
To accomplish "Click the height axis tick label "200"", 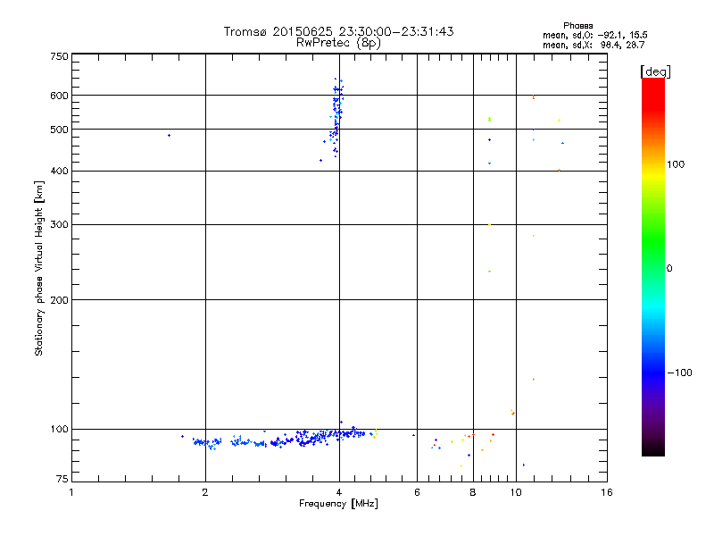I will 59,300.
